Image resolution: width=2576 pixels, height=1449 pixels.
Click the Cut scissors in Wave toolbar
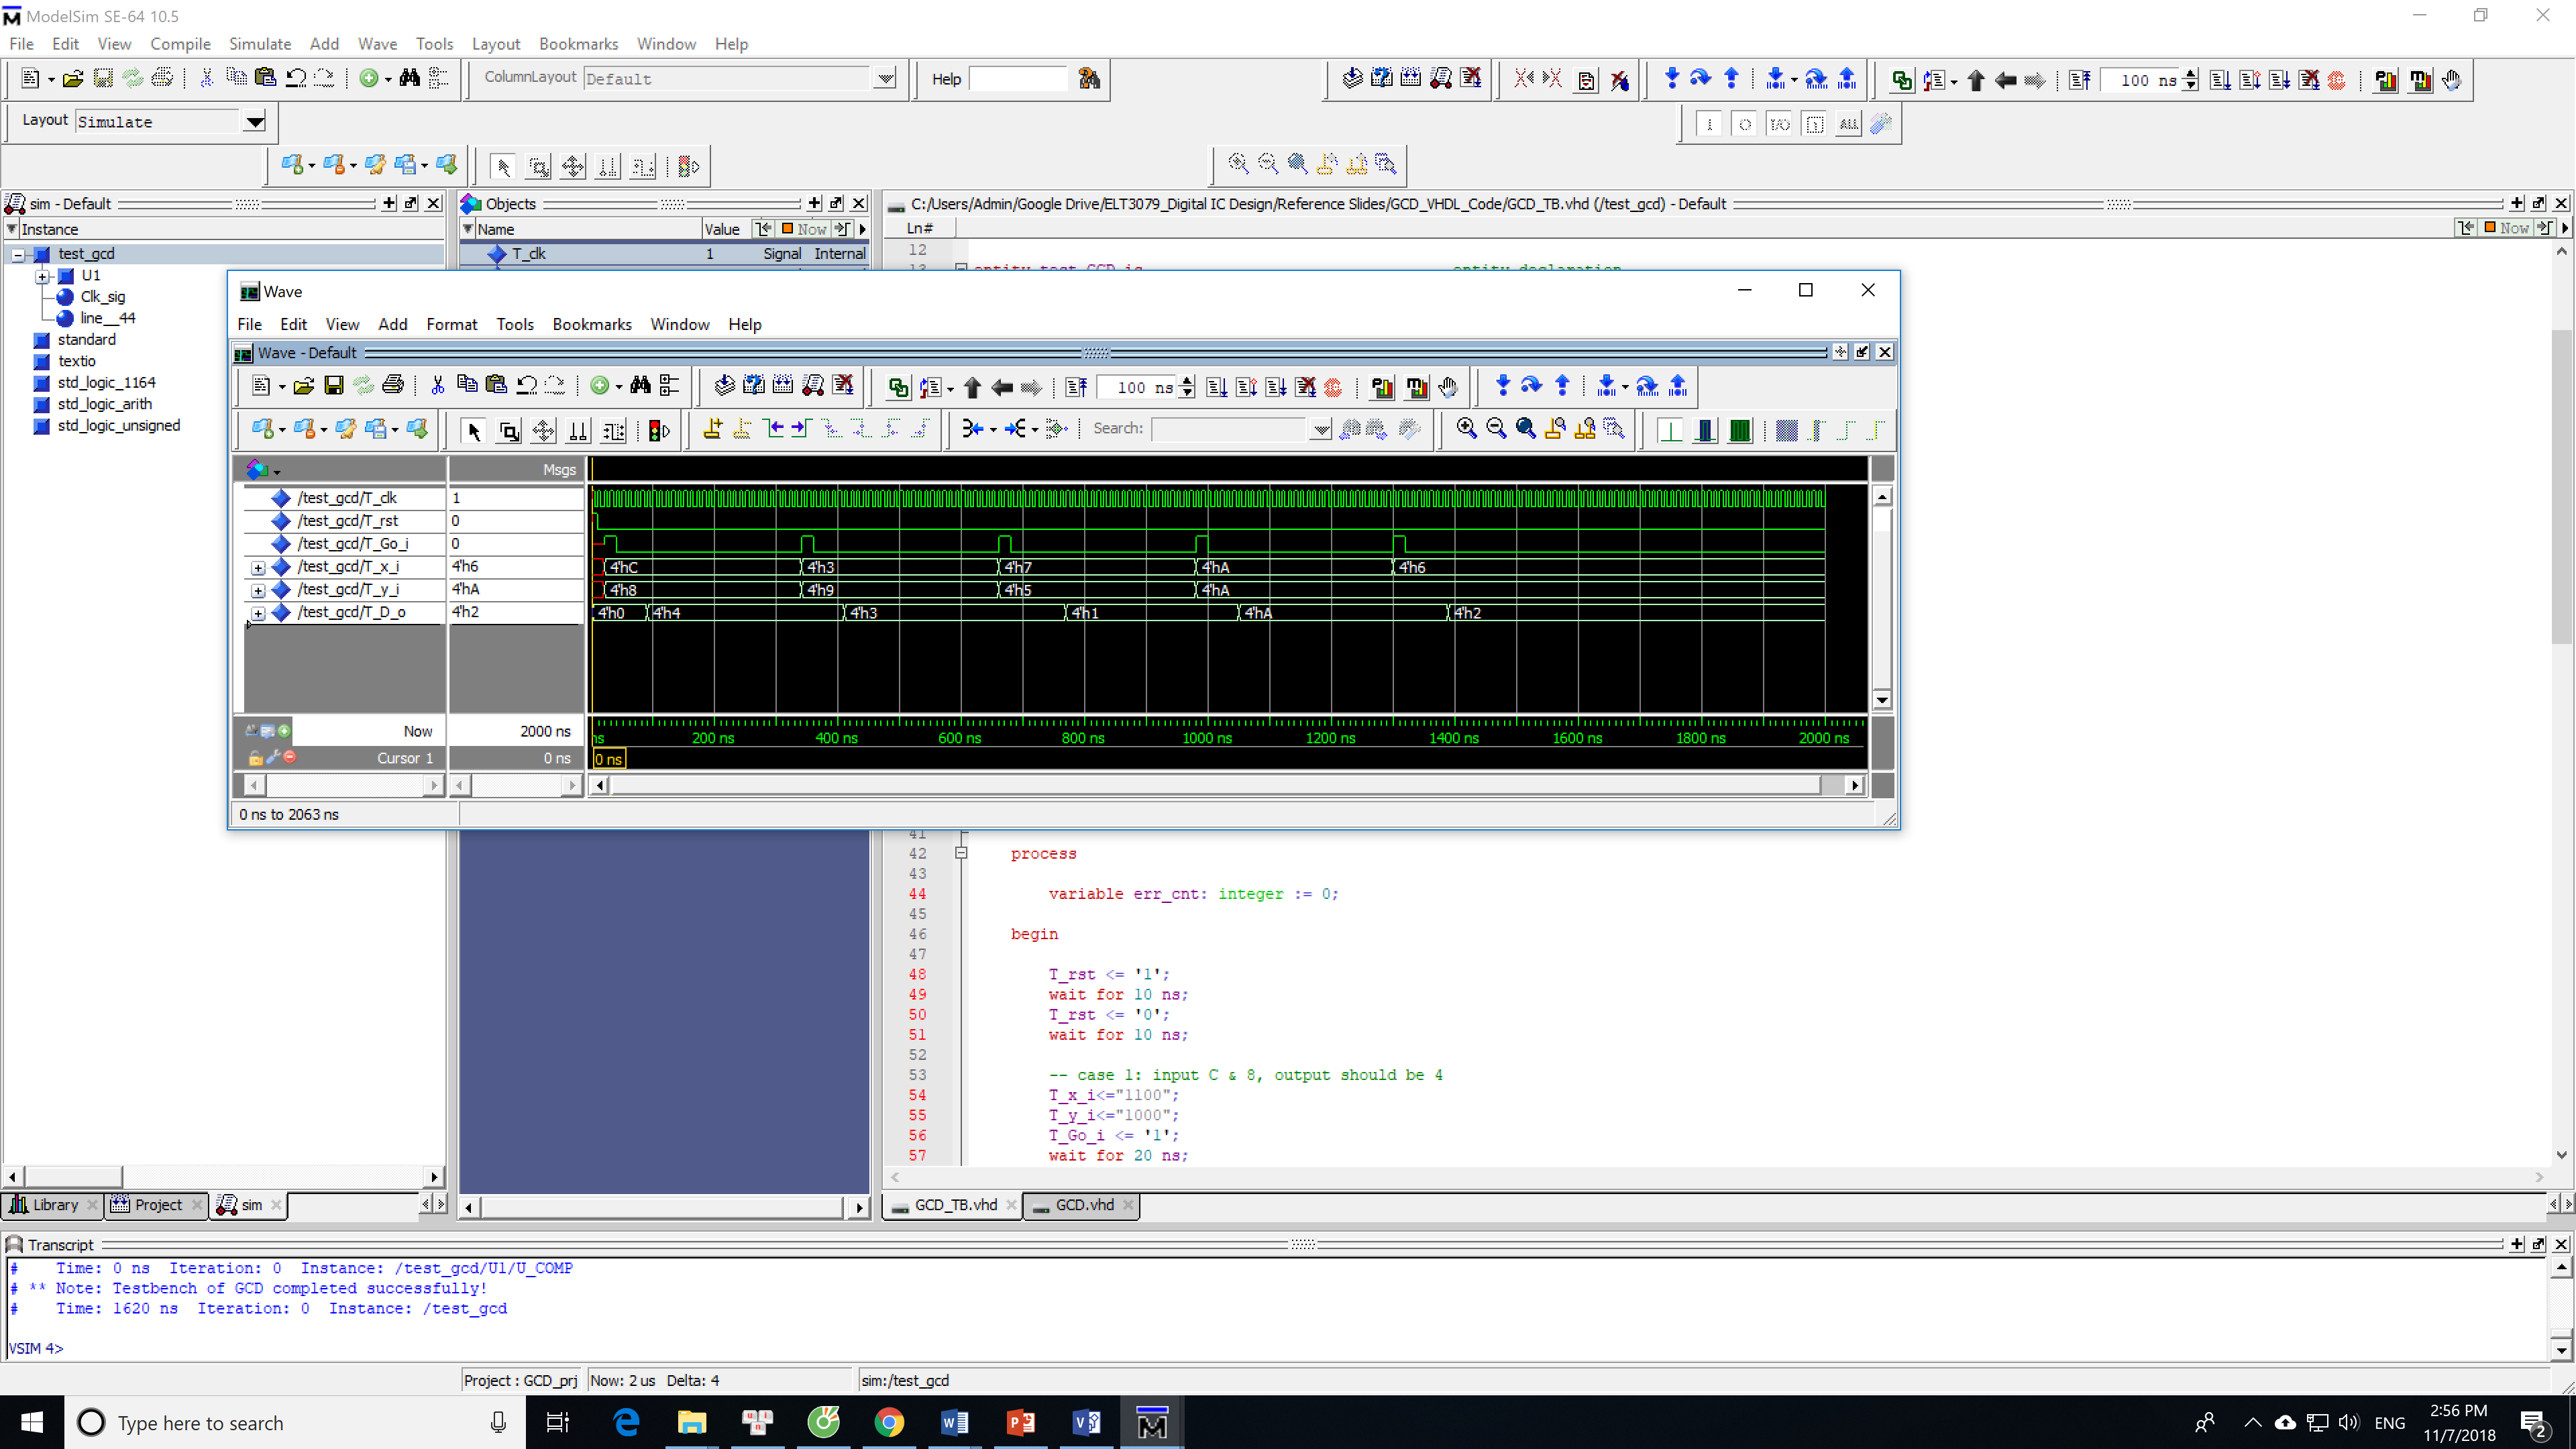pyautogui.click(x=437, y=386)
